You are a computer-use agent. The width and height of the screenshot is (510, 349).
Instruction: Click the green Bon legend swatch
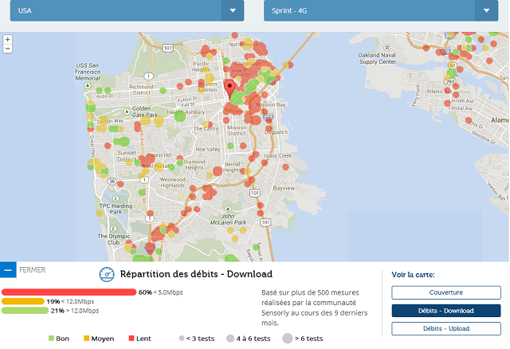click(51, 339)
